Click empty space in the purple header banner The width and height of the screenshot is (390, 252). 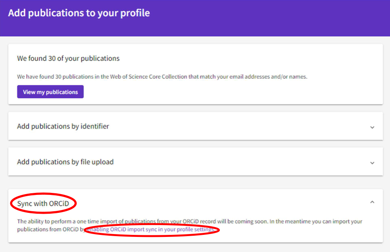(265, 18)
